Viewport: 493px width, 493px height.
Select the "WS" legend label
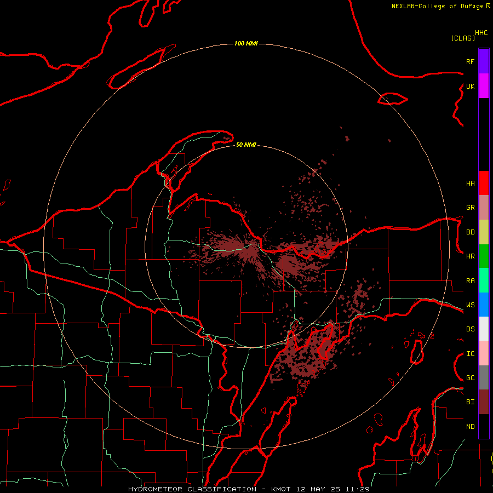(470, 305)
